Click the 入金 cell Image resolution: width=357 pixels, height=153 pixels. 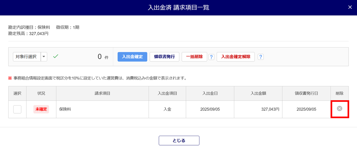click(x=167, y=109)
